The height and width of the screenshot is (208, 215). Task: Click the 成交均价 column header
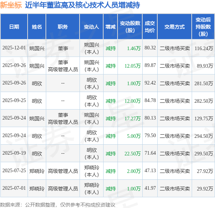pyautogui.click(x=150, y=27)
